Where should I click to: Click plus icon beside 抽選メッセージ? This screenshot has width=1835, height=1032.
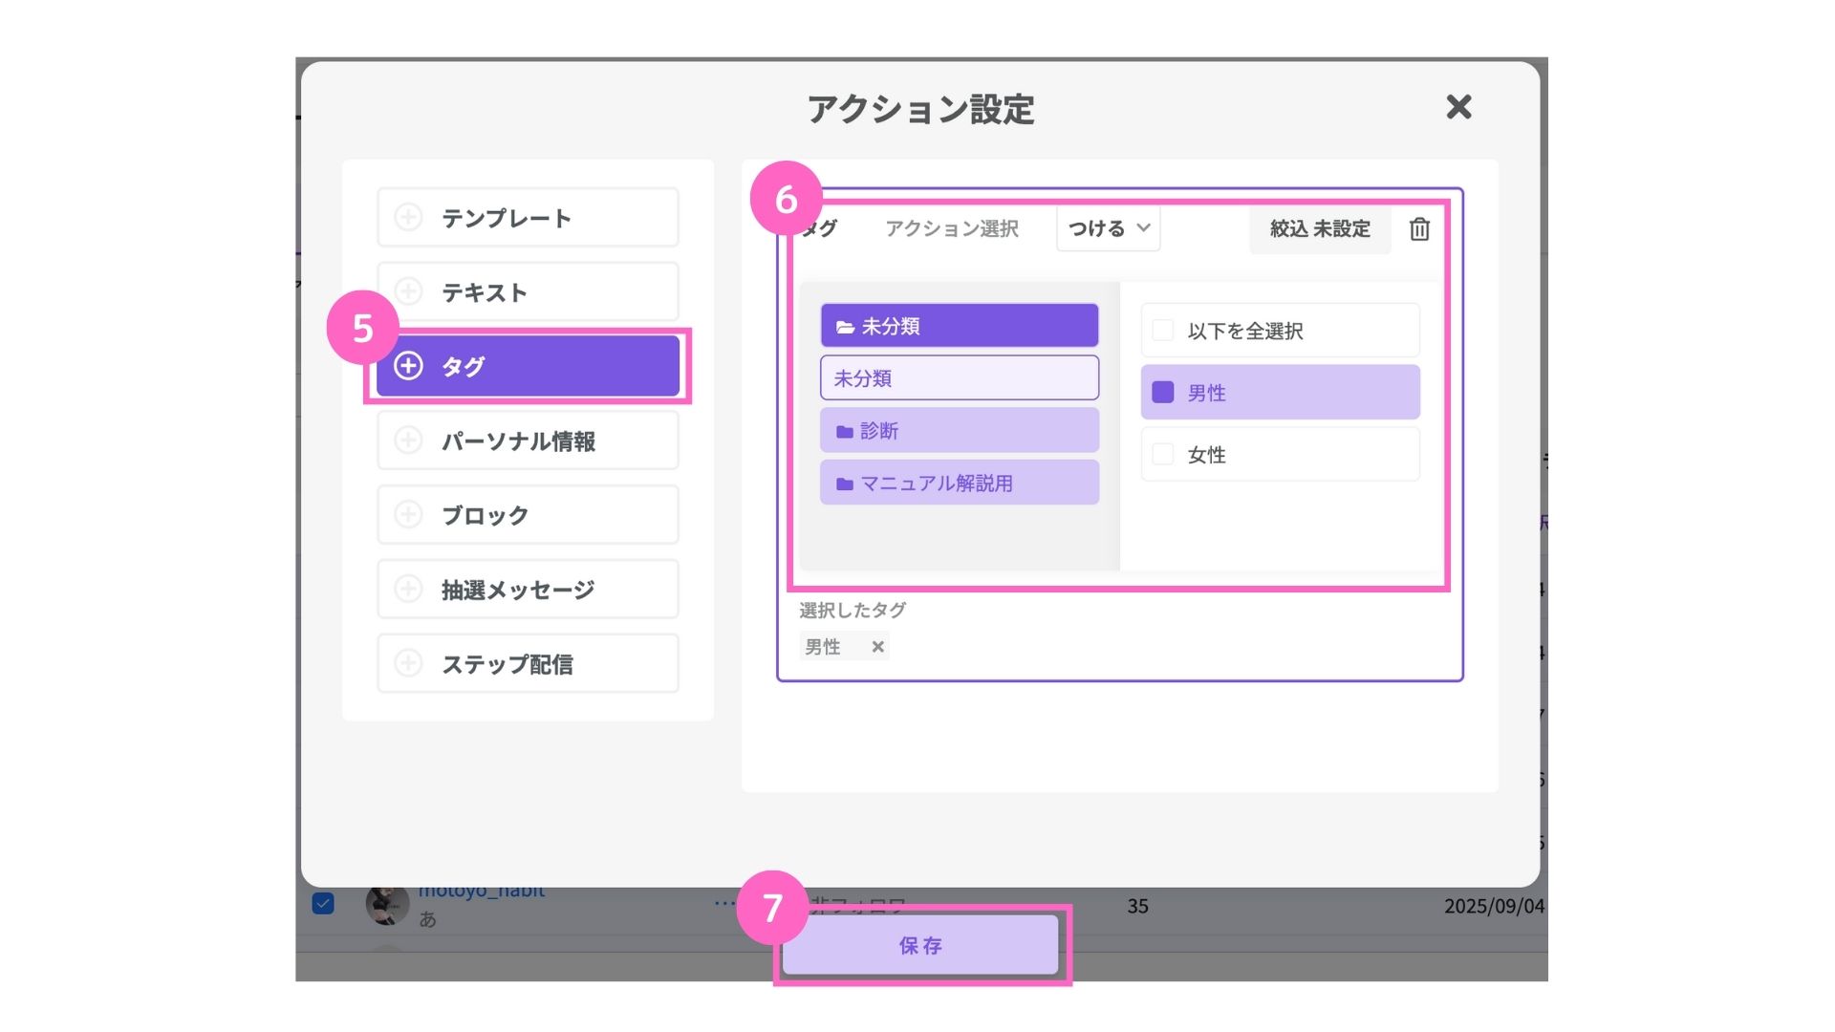click(x=408, y=590)
